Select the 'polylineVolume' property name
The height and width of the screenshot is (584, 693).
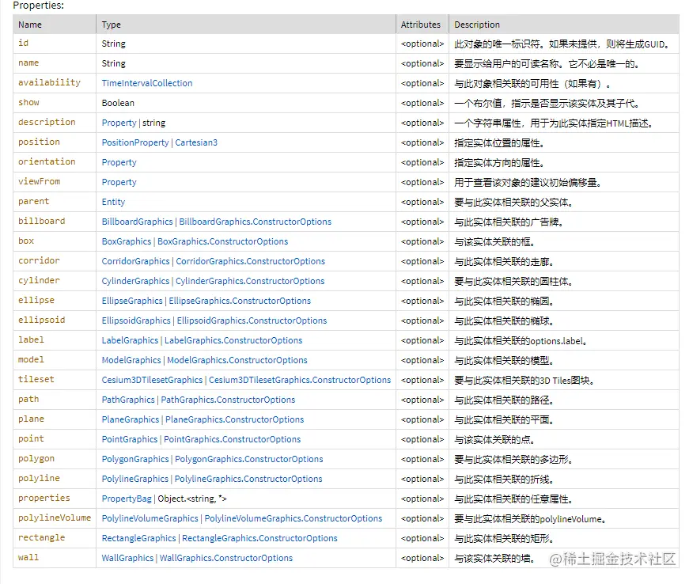(x=55, y=518)
